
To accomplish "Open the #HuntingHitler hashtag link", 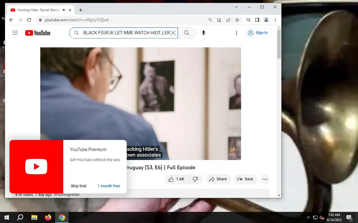I will pos(67,195).
